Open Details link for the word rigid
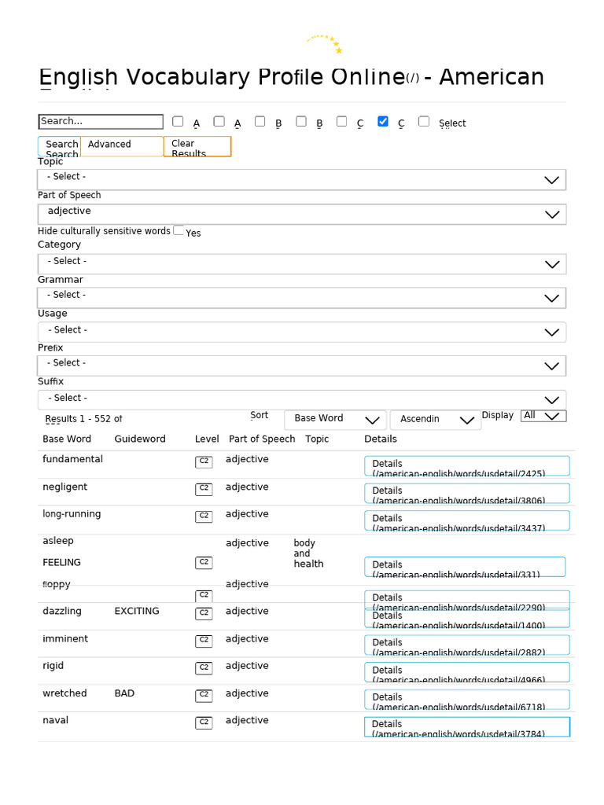Screen dimensions: 604x805 pyautogui.click(x=466, y=672)
